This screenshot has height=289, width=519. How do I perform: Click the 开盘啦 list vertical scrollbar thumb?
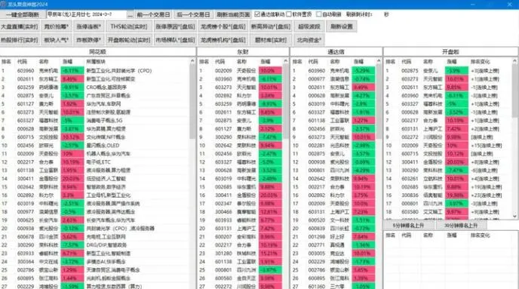tap(514, 90)
